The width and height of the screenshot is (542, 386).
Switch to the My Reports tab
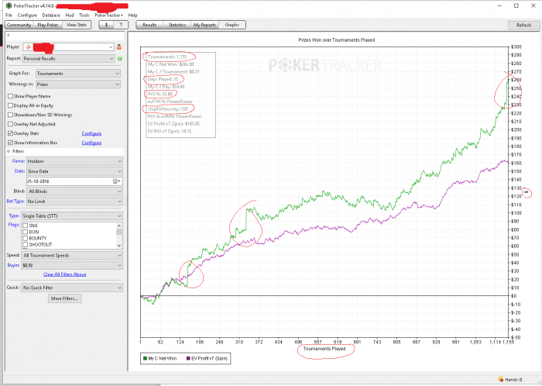click(204, 25)
